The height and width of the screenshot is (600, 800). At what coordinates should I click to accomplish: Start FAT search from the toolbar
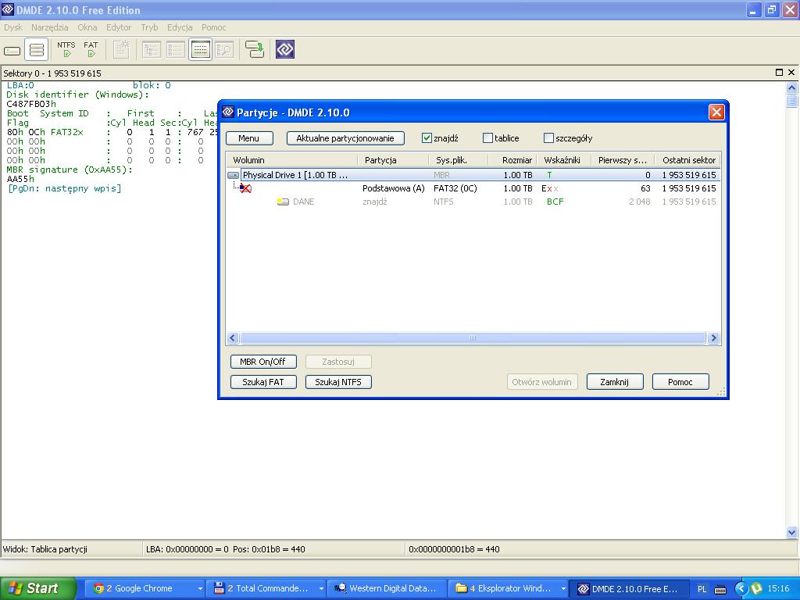pyautogui.click(x=91, y=49)
